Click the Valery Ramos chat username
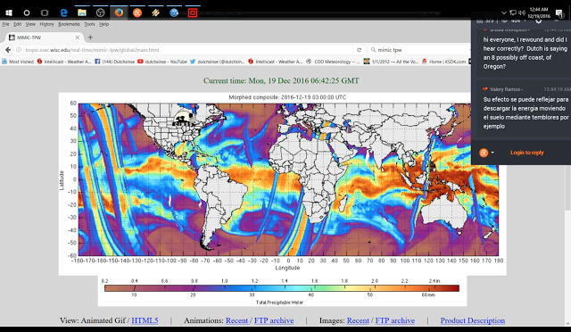The width and height of the screenshot is (571, 332). pyautogui.click(x=506, y=89)
